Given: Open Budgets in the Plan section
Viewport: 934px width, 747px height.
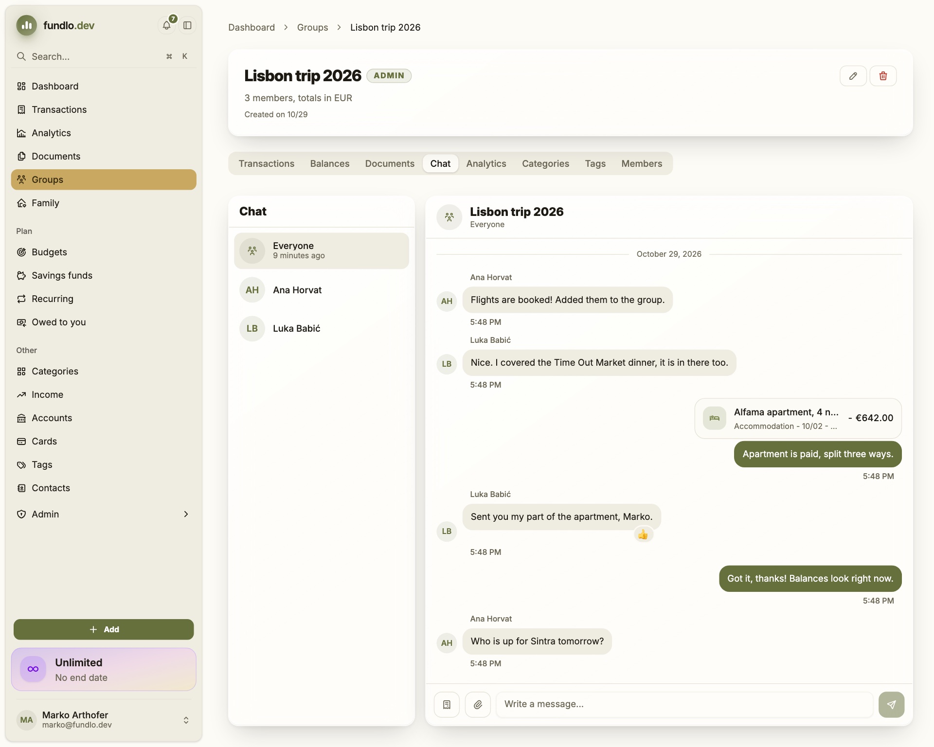Looking at the screenshot, I should pyautogui.click(x=104, y=252).
